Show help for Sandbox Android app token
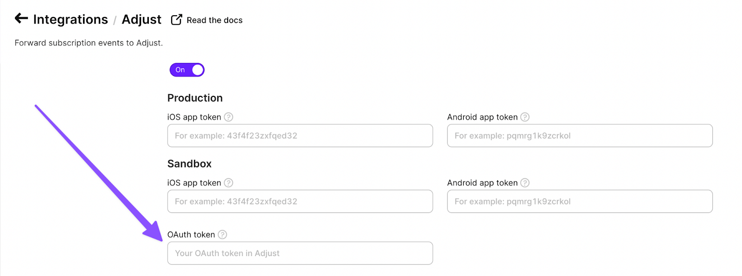 click(525, 183)
